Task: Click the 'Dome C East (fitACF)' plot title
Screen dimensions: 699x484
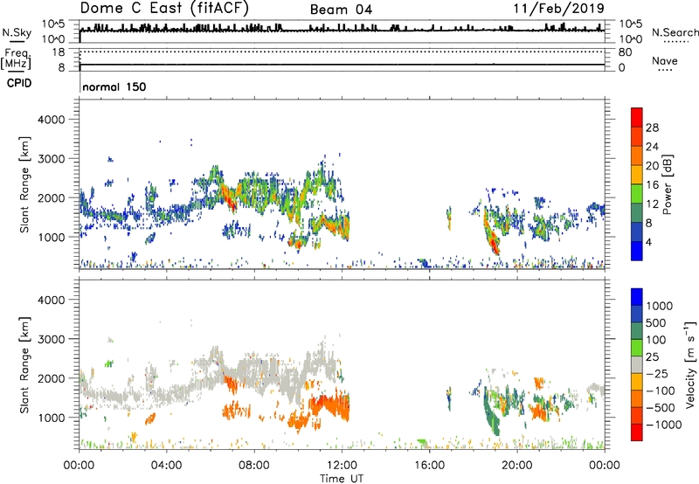Action: [x=164, y=8]
